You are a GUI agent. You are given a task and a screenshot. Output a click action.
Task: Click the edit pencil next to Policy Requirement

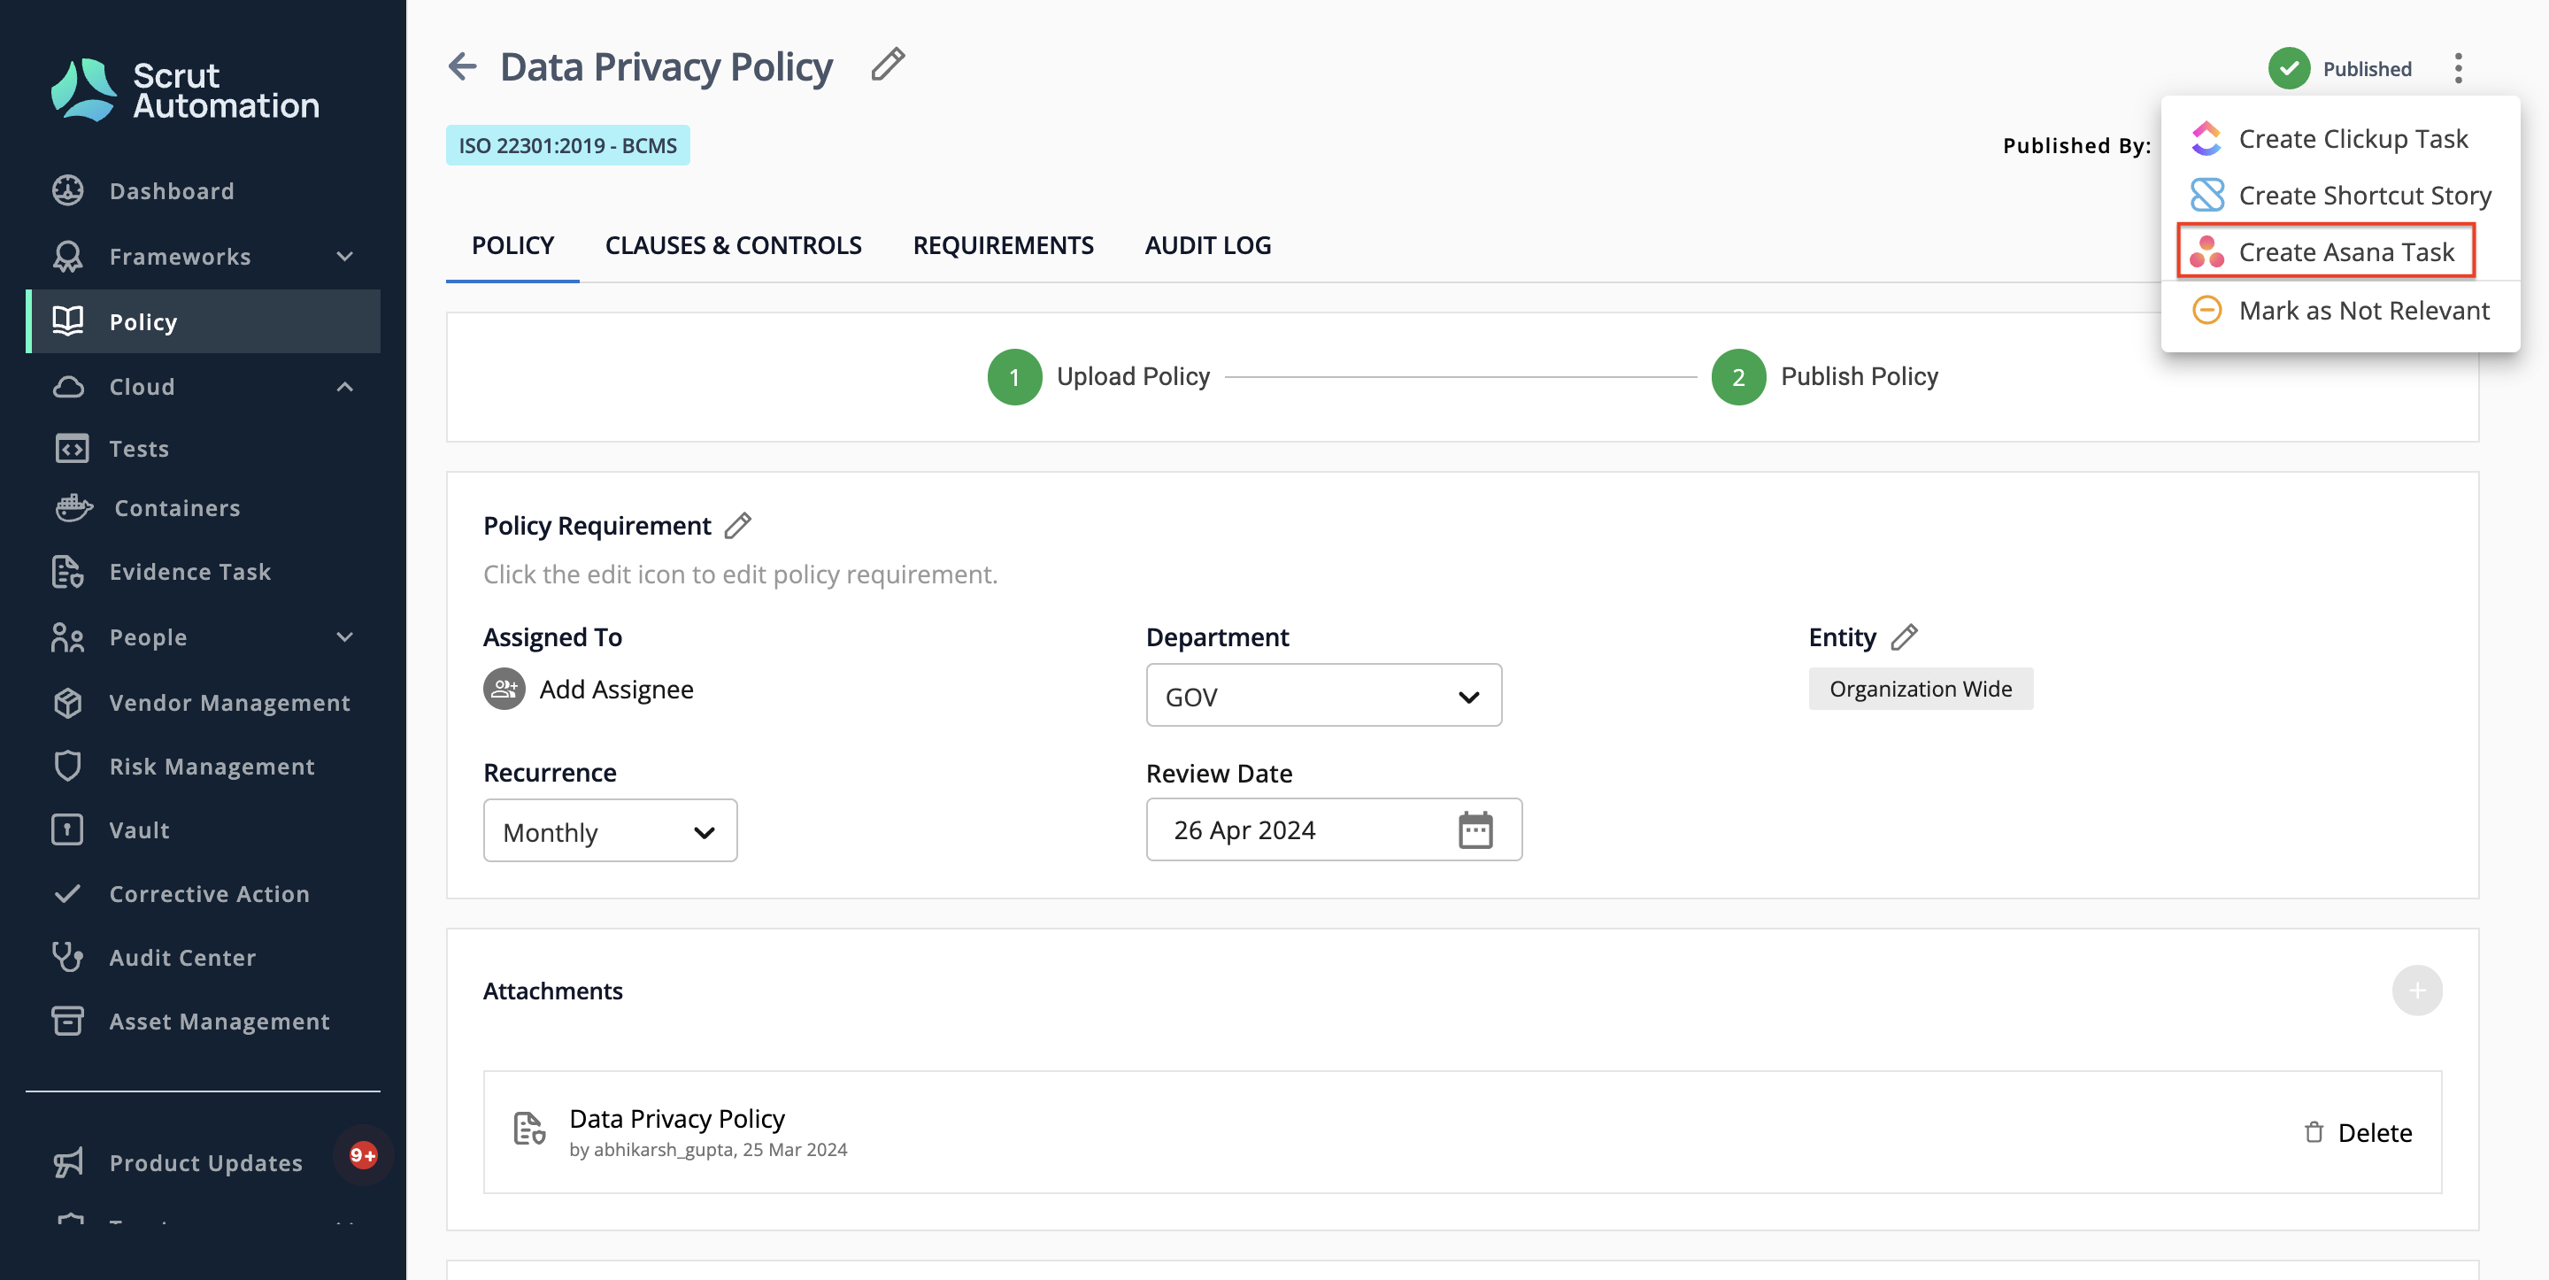pos(738,525)
